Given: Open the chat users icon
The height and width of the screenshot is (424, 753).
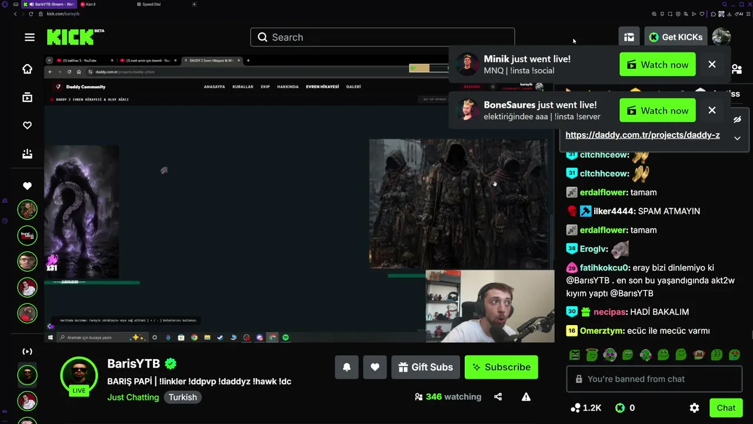Looking at the screenshot, I should (x=737, y=69).
